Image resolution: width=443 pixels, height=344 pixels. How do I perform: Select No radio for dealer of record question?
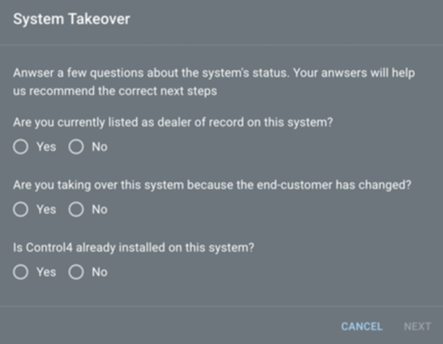[x=76, y=147]
